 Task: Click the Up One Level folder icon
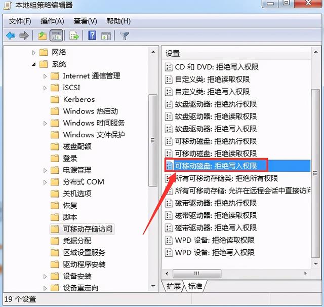43,35
